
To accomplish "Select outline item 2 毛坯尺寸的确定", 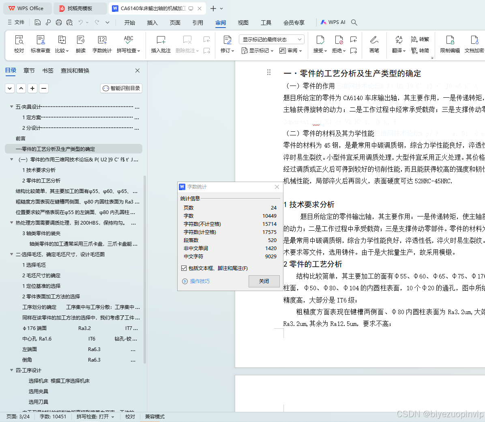I will [x=41, y=276].
